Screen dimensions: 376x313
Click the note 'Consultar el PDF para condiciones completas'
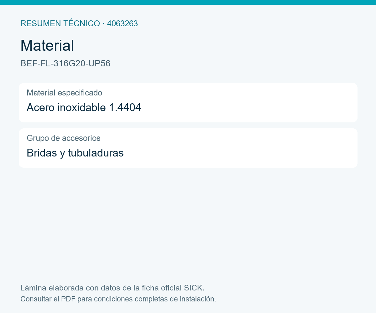(x=94, y=299)
